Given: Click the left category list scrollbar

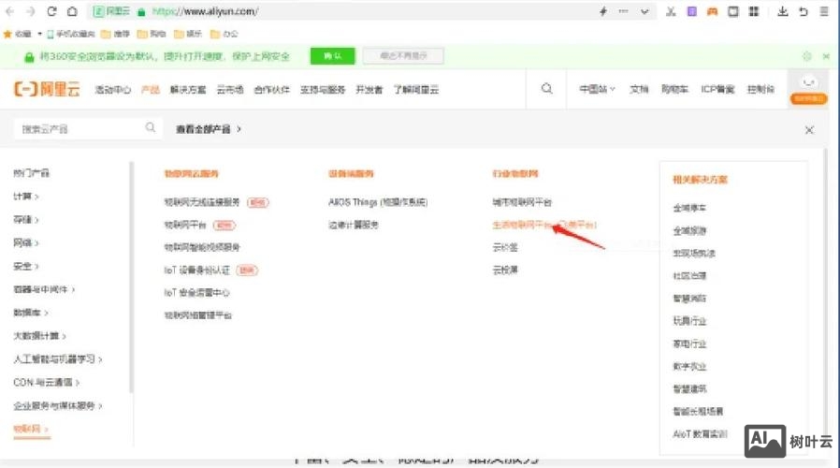Looking at the screenshot, I should [x=131, y=276].
